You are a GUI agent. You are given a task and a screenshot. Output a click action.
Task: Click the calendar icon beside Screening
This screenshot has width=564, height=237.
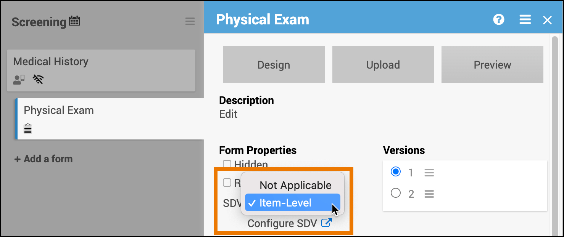tap(74, 22)
